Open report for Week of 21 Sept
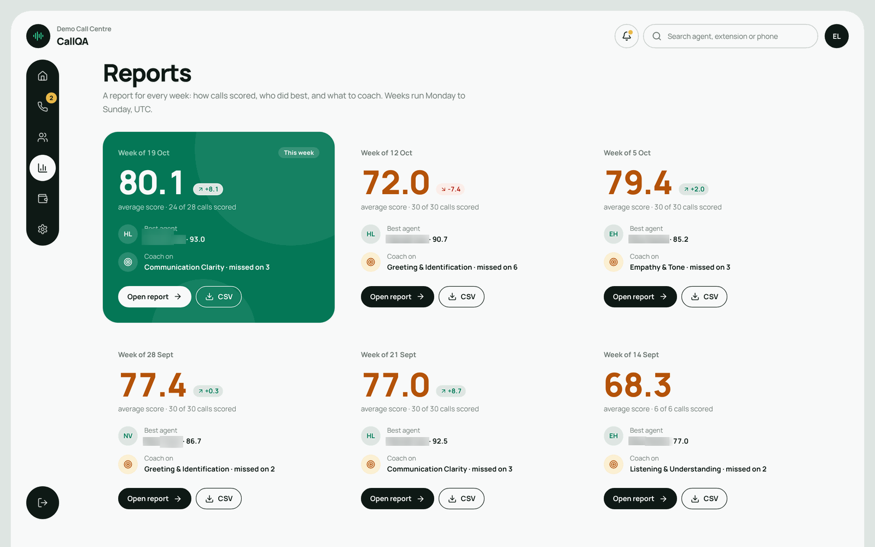The height and width of the screenshot is (547, 875). pyautogui.click(x=398, y=498)
